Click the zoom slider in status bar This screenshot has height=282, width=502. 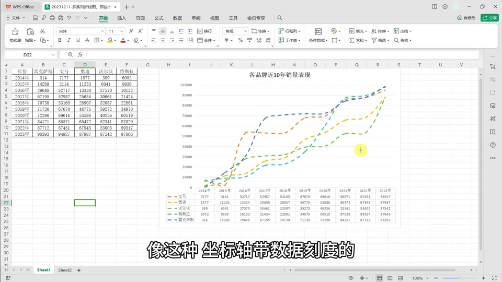tap(460, 278)
